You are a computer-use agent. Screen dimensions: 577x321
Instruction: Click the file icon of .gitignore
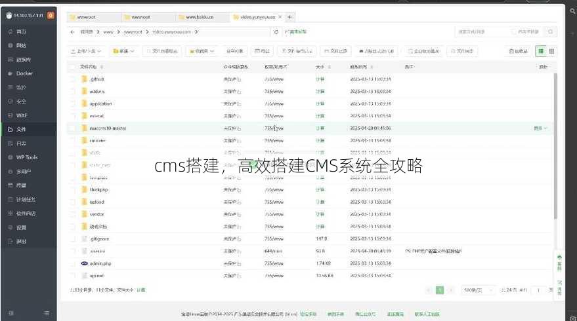pos(84,238)
